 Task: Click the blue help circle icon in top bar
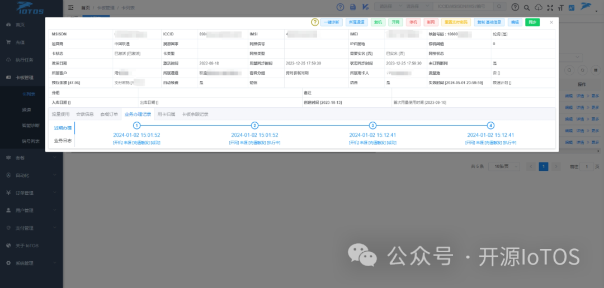click(340, 7)
